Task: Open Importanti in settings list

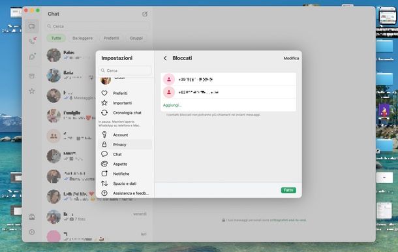Action: click(125, 103)
